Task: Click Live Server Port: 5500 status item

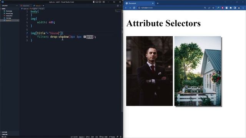Action: pos(103,137)
